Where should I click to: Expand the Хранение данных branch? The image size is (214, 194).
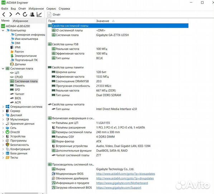click(3, 124)
